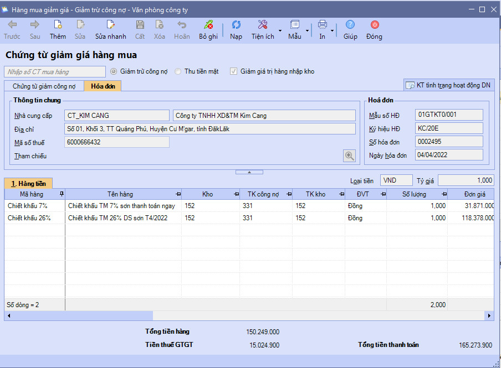Click the Tổng tiền hàng value 150.249.000
The width and height of the screenshot is (501, 368).
pos(263,332)
